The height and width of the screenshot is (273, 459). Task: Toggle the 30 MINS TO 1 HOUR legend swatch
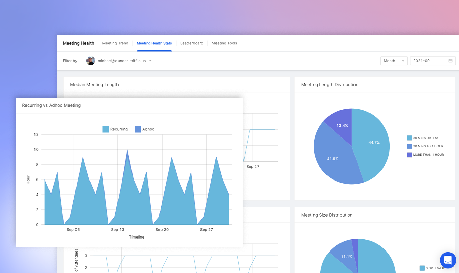(x=409, y=146)
